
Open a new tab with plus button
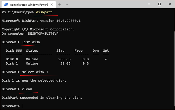[59, 5]
